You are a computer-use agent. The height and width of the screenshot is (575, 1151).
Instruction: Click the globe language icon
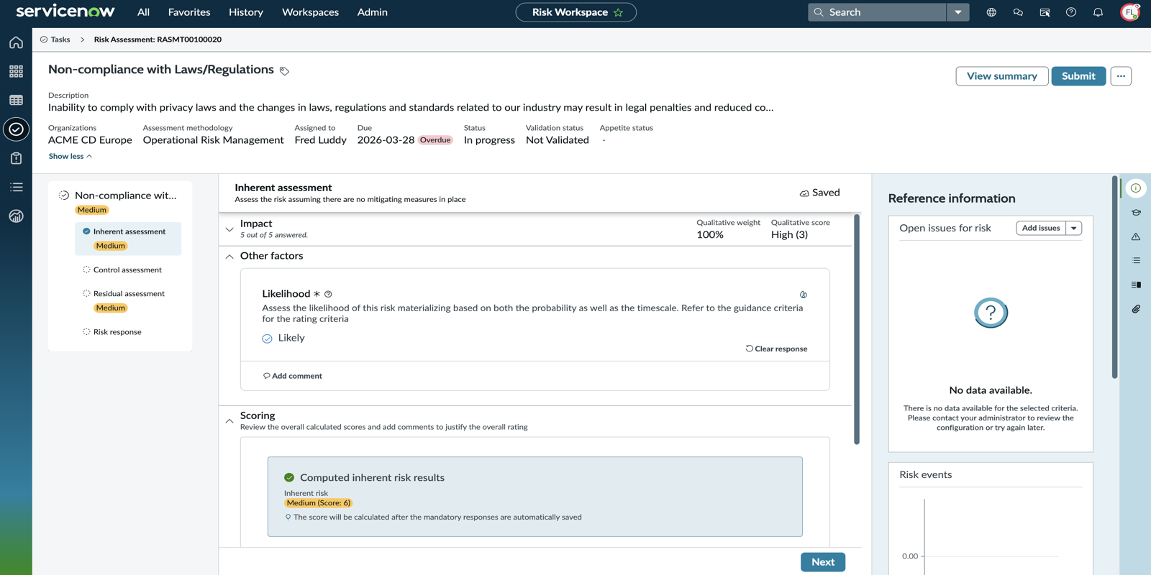(991, 12)
